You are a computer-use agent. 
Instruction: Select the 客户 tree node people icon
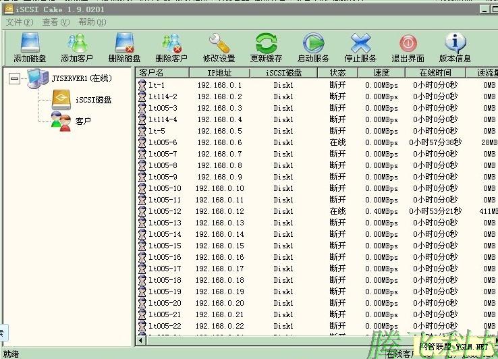pyautogui.click(x=61, y=121)
